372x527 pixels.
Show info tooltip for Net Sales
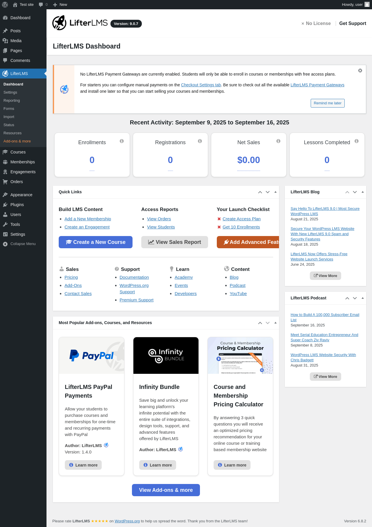278,141
